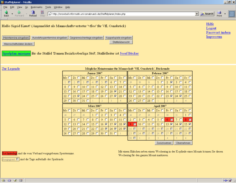Open the Edit menu
236x183 pixels.
click(12, 7)
